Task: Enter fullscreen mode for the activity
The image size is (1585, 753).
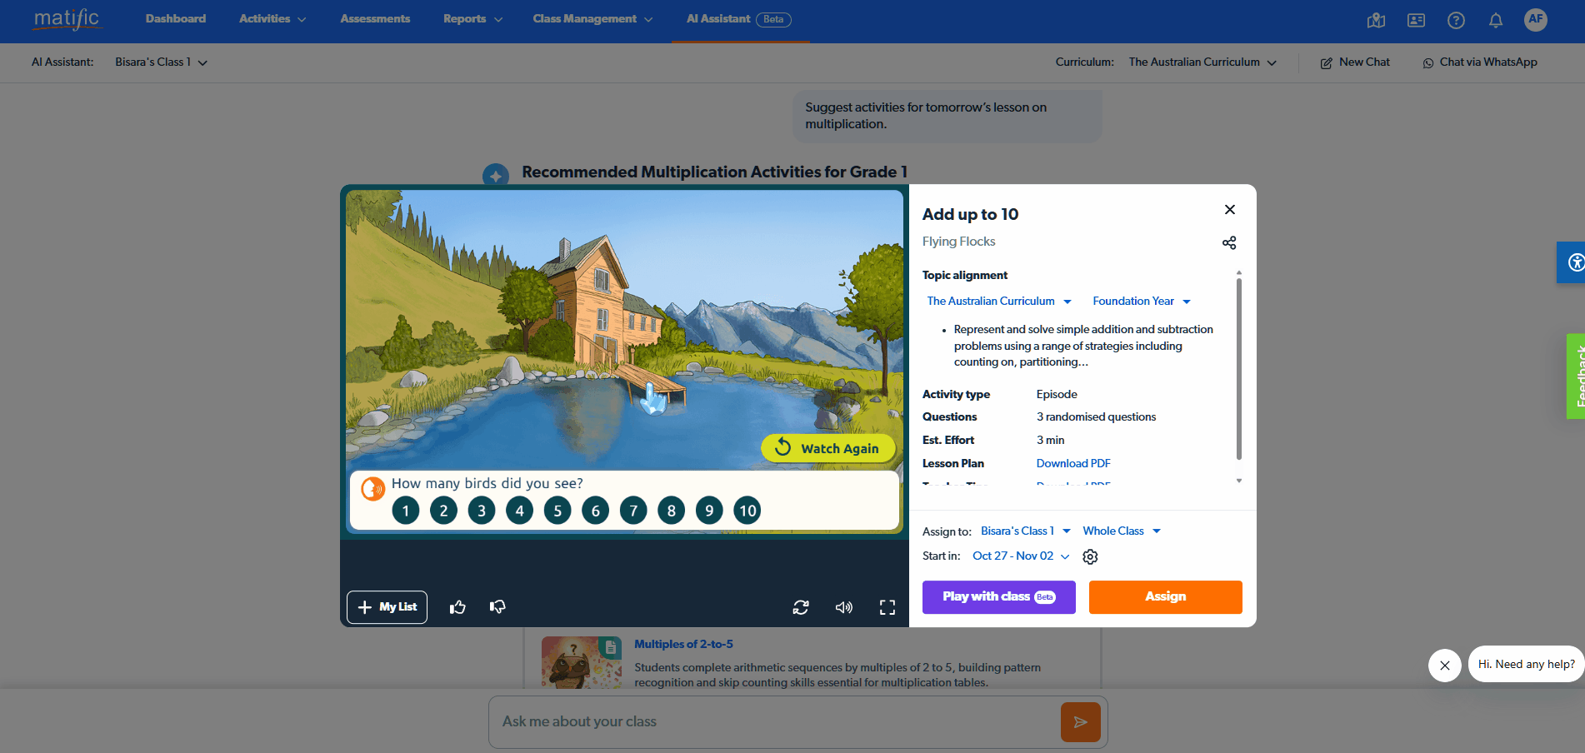Action: click(887, 607)
